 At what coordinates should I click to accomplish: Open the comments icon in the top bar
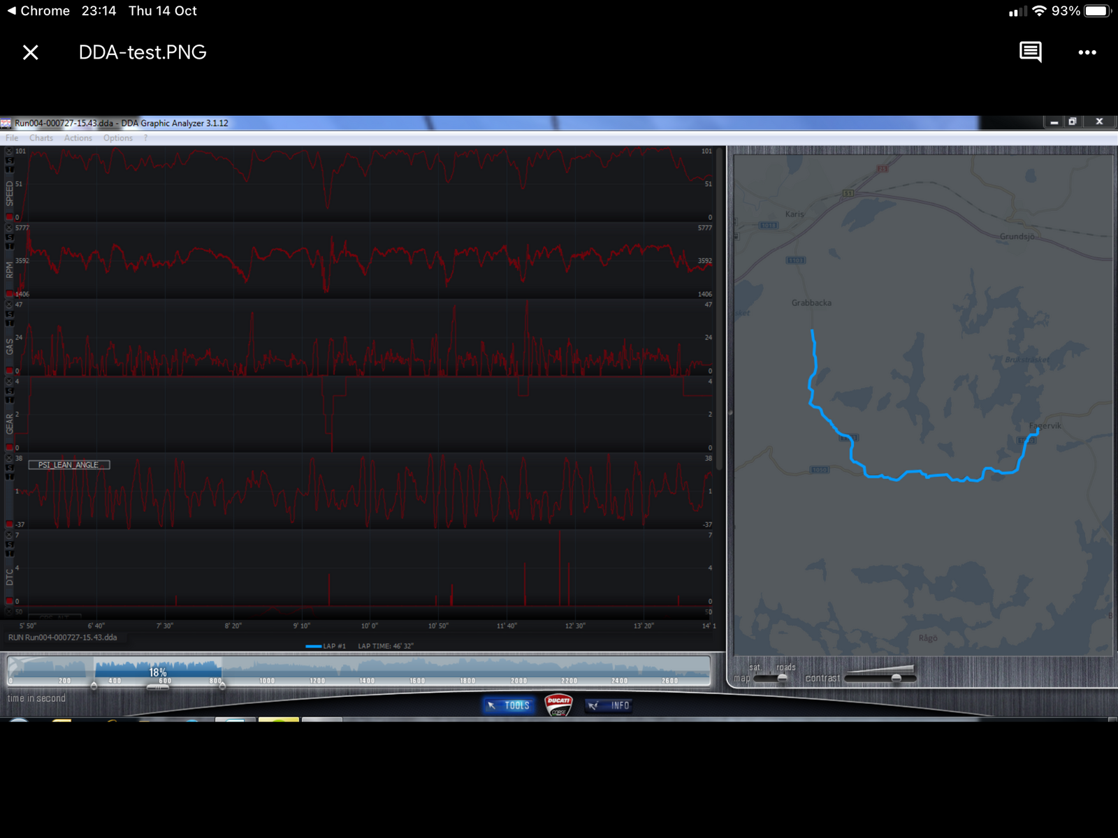[x=1030, y=52]
